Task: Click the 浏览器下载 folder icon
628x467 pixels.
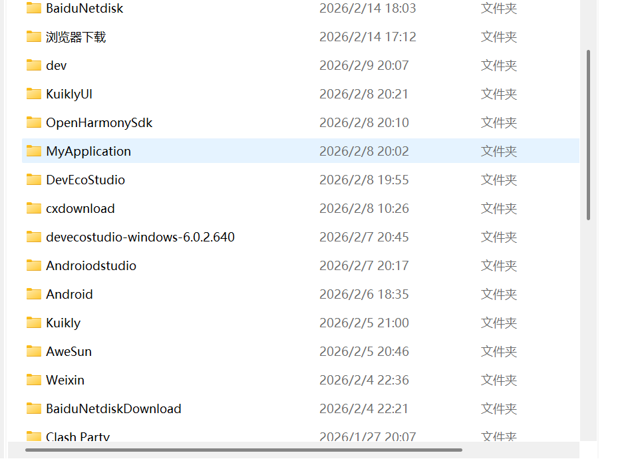Action: click(34, 37)
